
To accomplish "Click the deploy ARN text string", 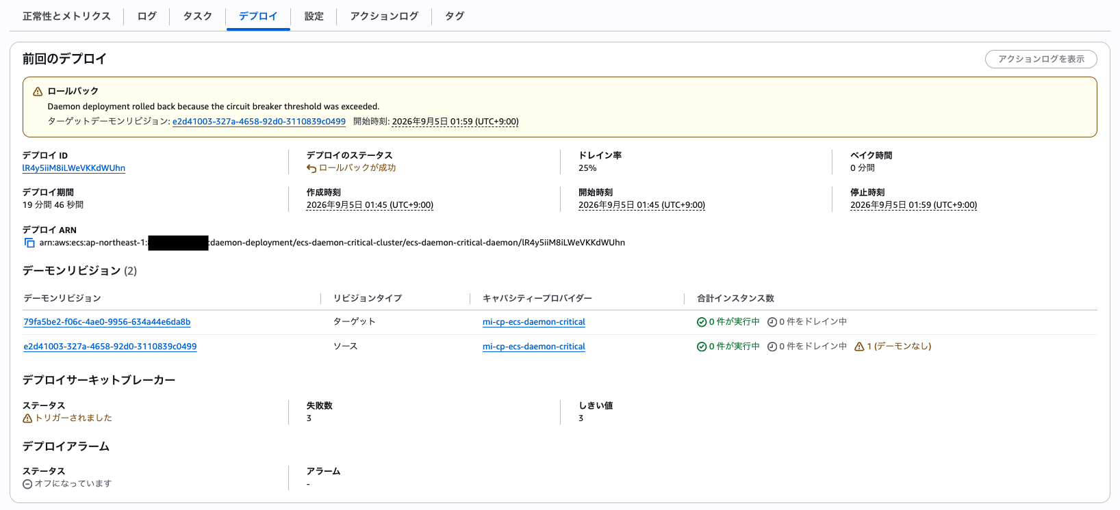I will coord(332,243).
